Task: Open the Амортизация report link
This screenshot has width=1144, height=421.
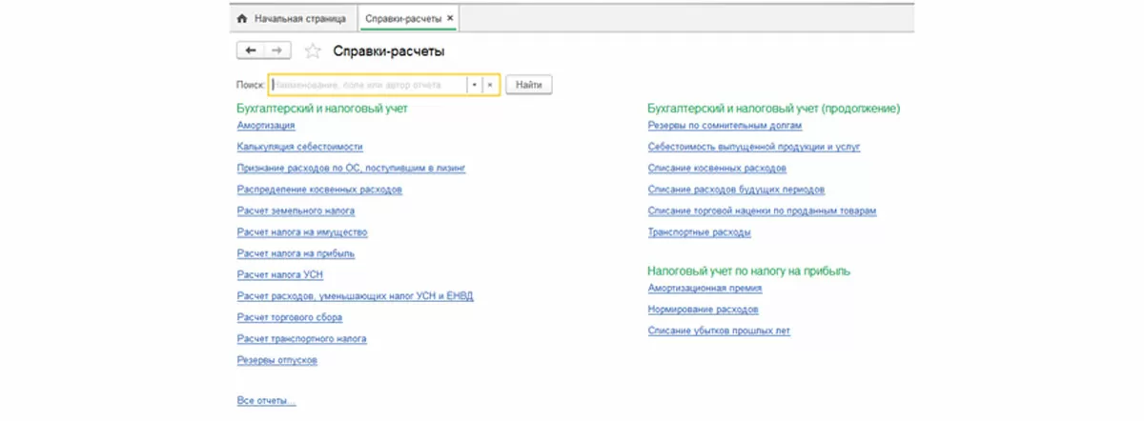Action: click(265, 125)
